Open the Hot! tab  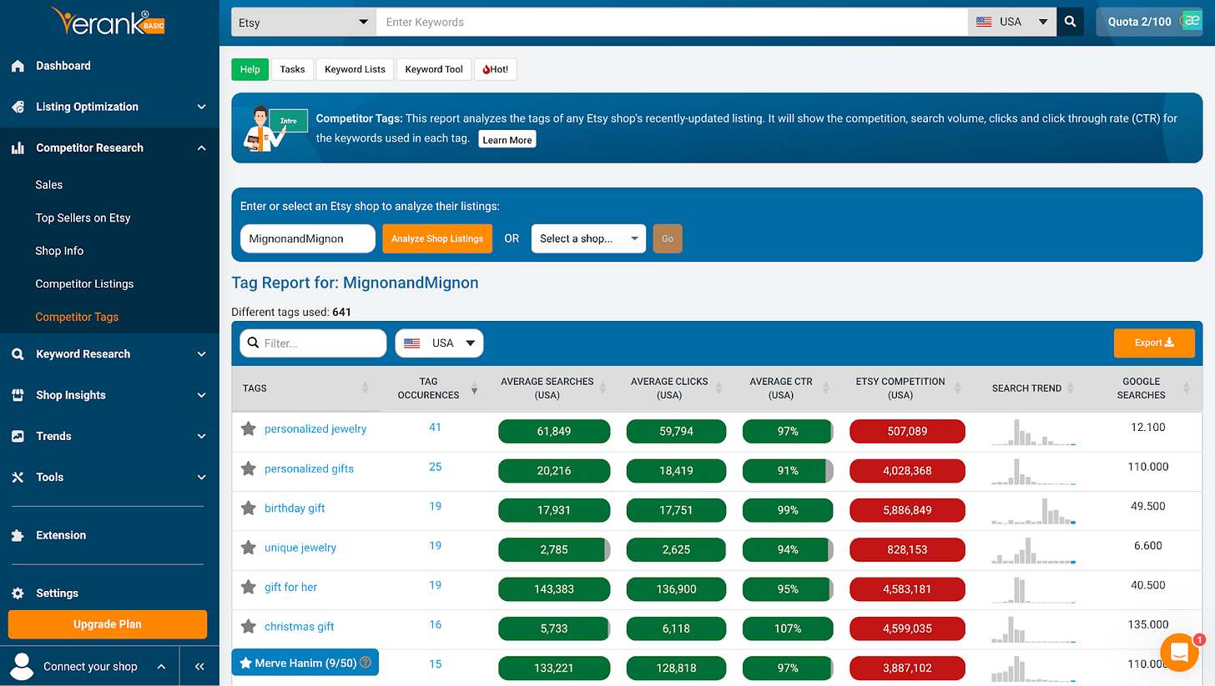pyautogui.click(x=496, y=69)
